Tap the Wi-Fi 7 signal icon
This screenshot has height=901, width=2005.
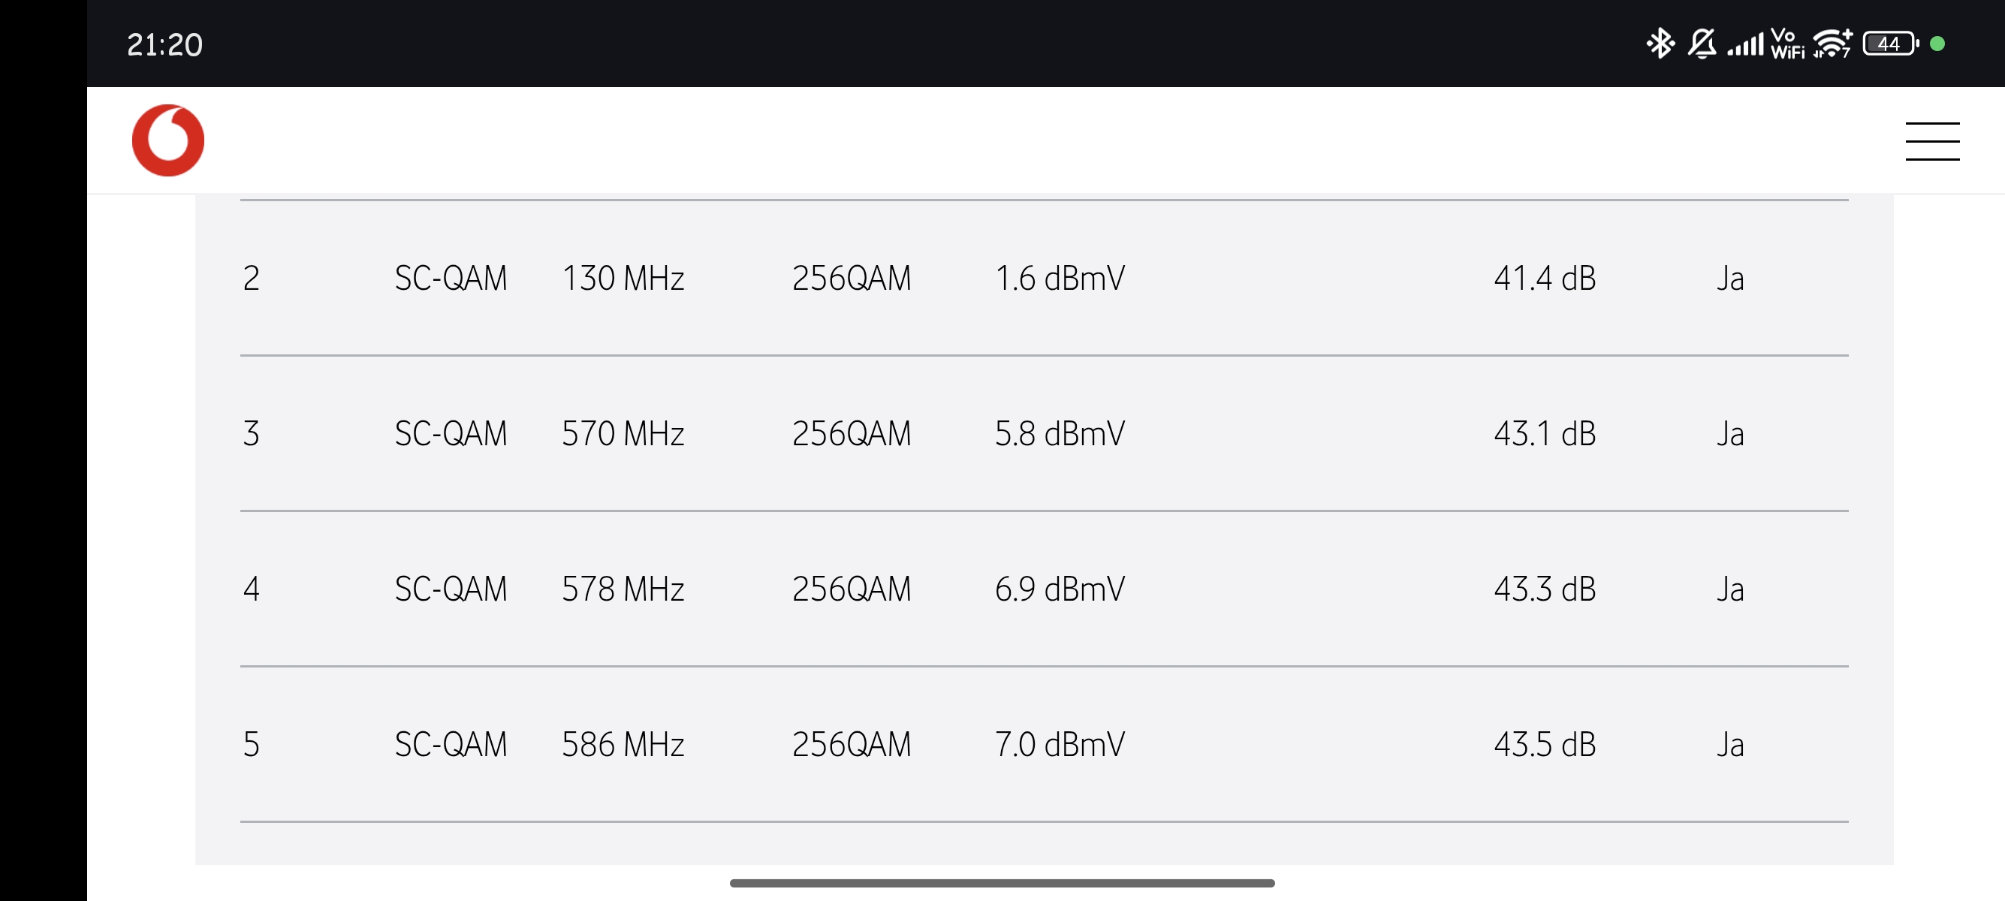[1832, 44]
